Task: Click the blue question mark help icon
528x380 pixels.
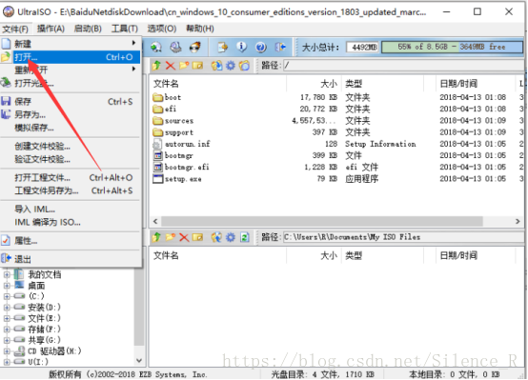Action: point(261,47)
